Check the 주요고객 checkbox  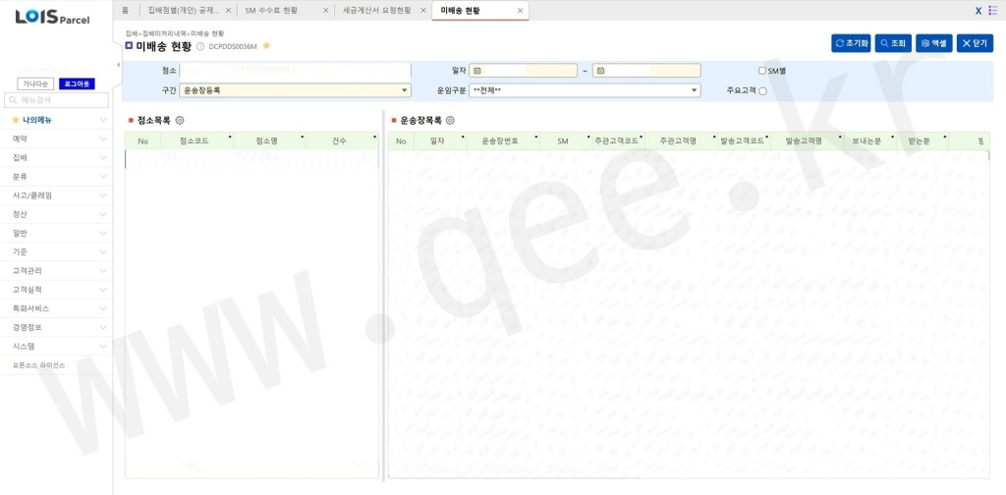tap(762, 90)
